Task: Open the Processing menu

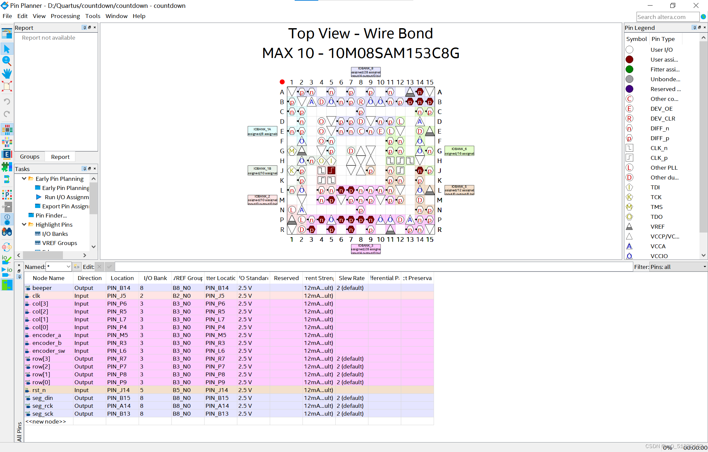Action: (x=65, y=16)
